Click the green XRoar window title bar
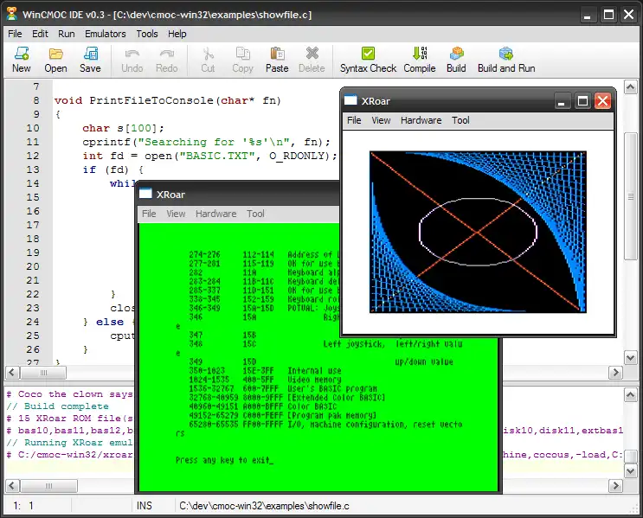Screen dimensions: 643x518 pyautogui.click(x=260, y=195)
